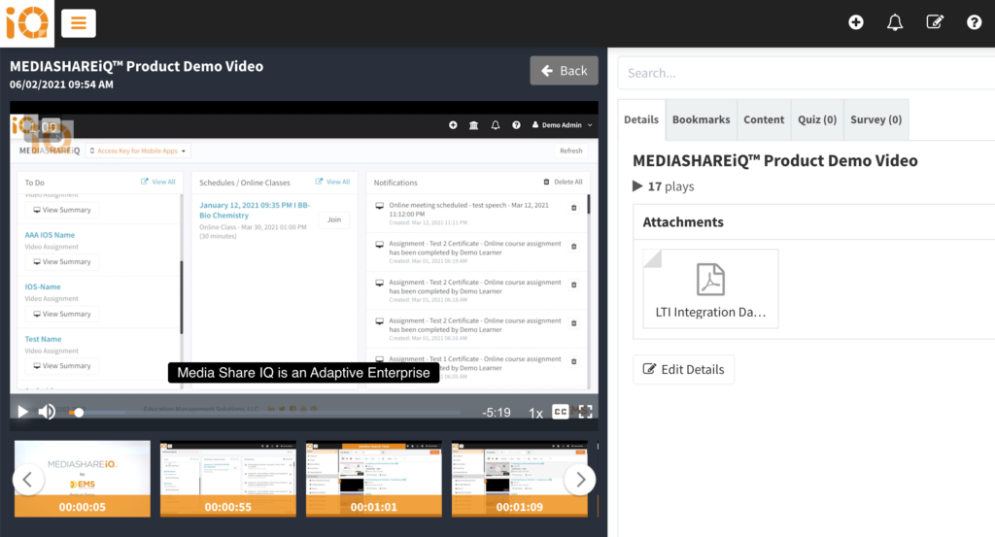Viewport: 995px width, 537px height.
Task: Play the product demo video
Action: [22, 412]
